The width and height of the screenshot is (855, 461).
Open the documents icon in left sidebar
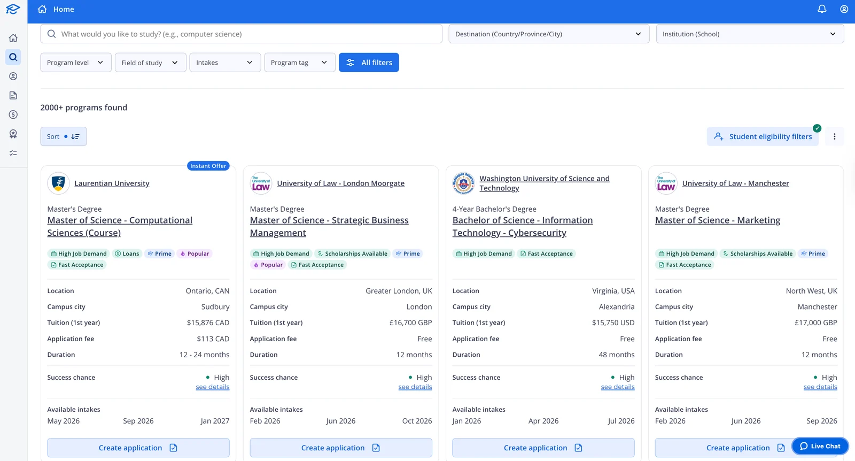tap(13, 96)
